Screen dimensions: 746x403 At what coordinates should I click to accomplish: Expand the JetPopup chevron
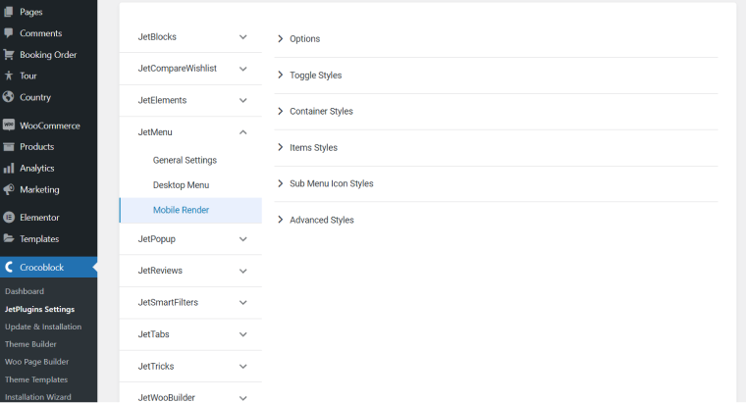[242, 239]
